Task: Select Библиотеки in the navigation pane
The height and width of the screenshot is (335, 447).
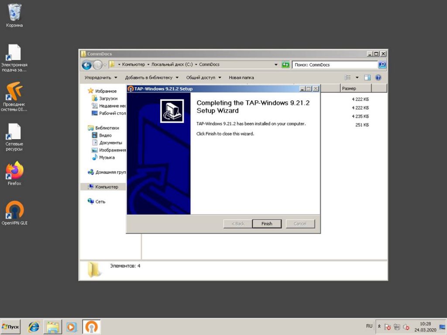Action: [x=107, y=128]
